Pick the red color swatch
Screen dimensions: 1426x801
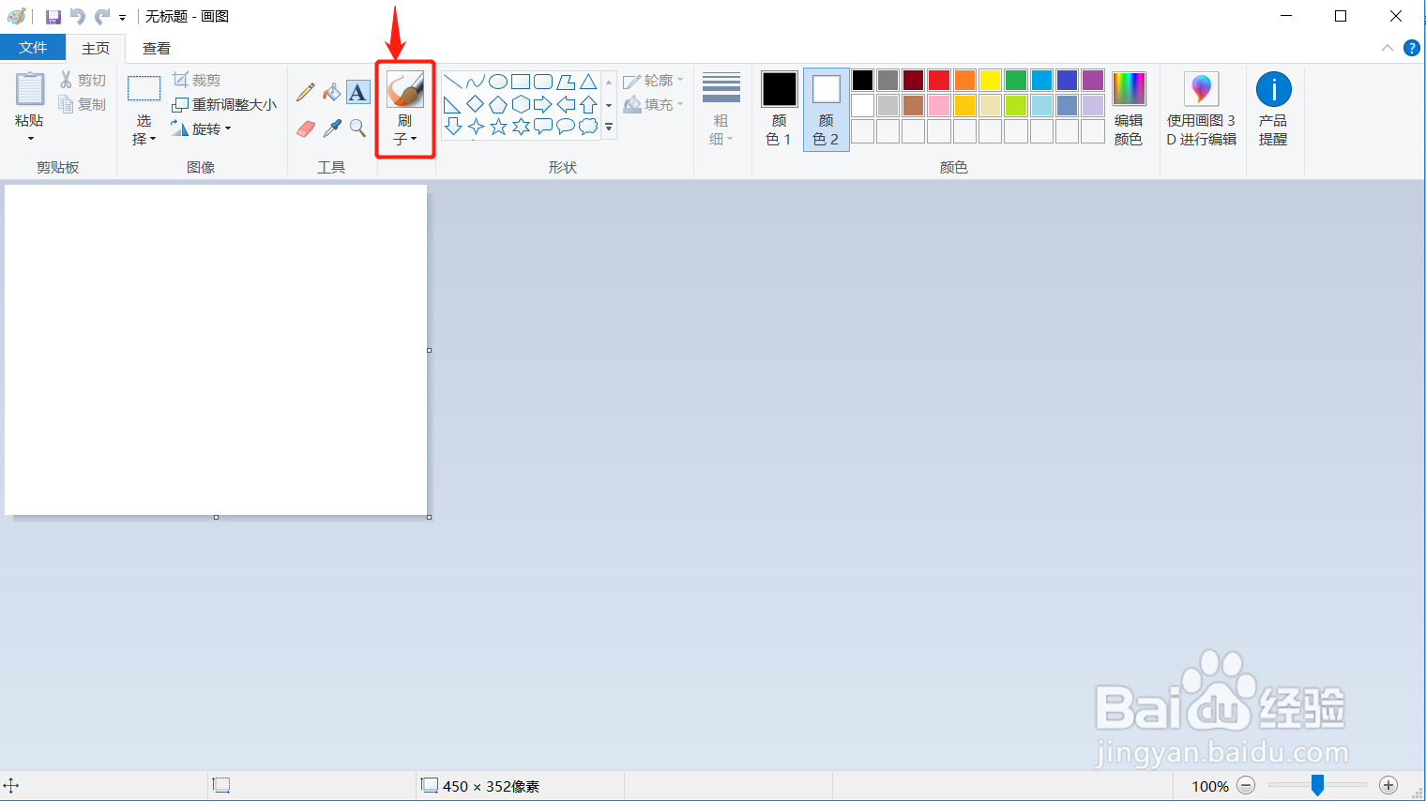tap(939, 80)
